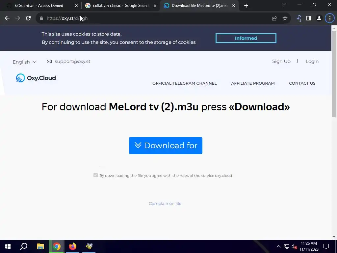Open Firefox from the taskbar
This screenshot has height=253, width=337.
click(73, 246)
